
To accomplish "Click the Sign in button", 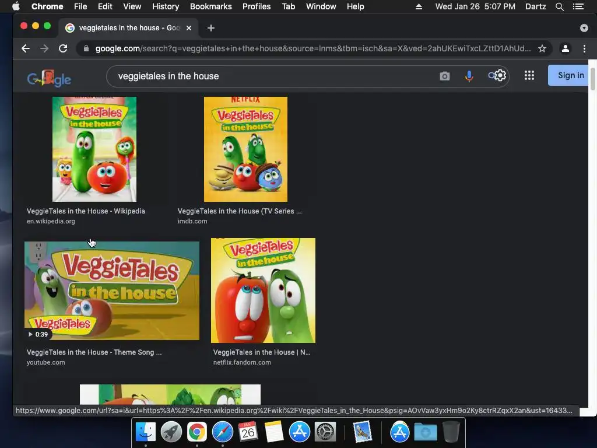I will tap(568, 75).
